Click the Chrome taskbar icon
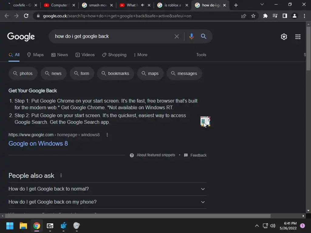Screen dimensions: 311x233 pyautogui.click(x=37, y=226)
